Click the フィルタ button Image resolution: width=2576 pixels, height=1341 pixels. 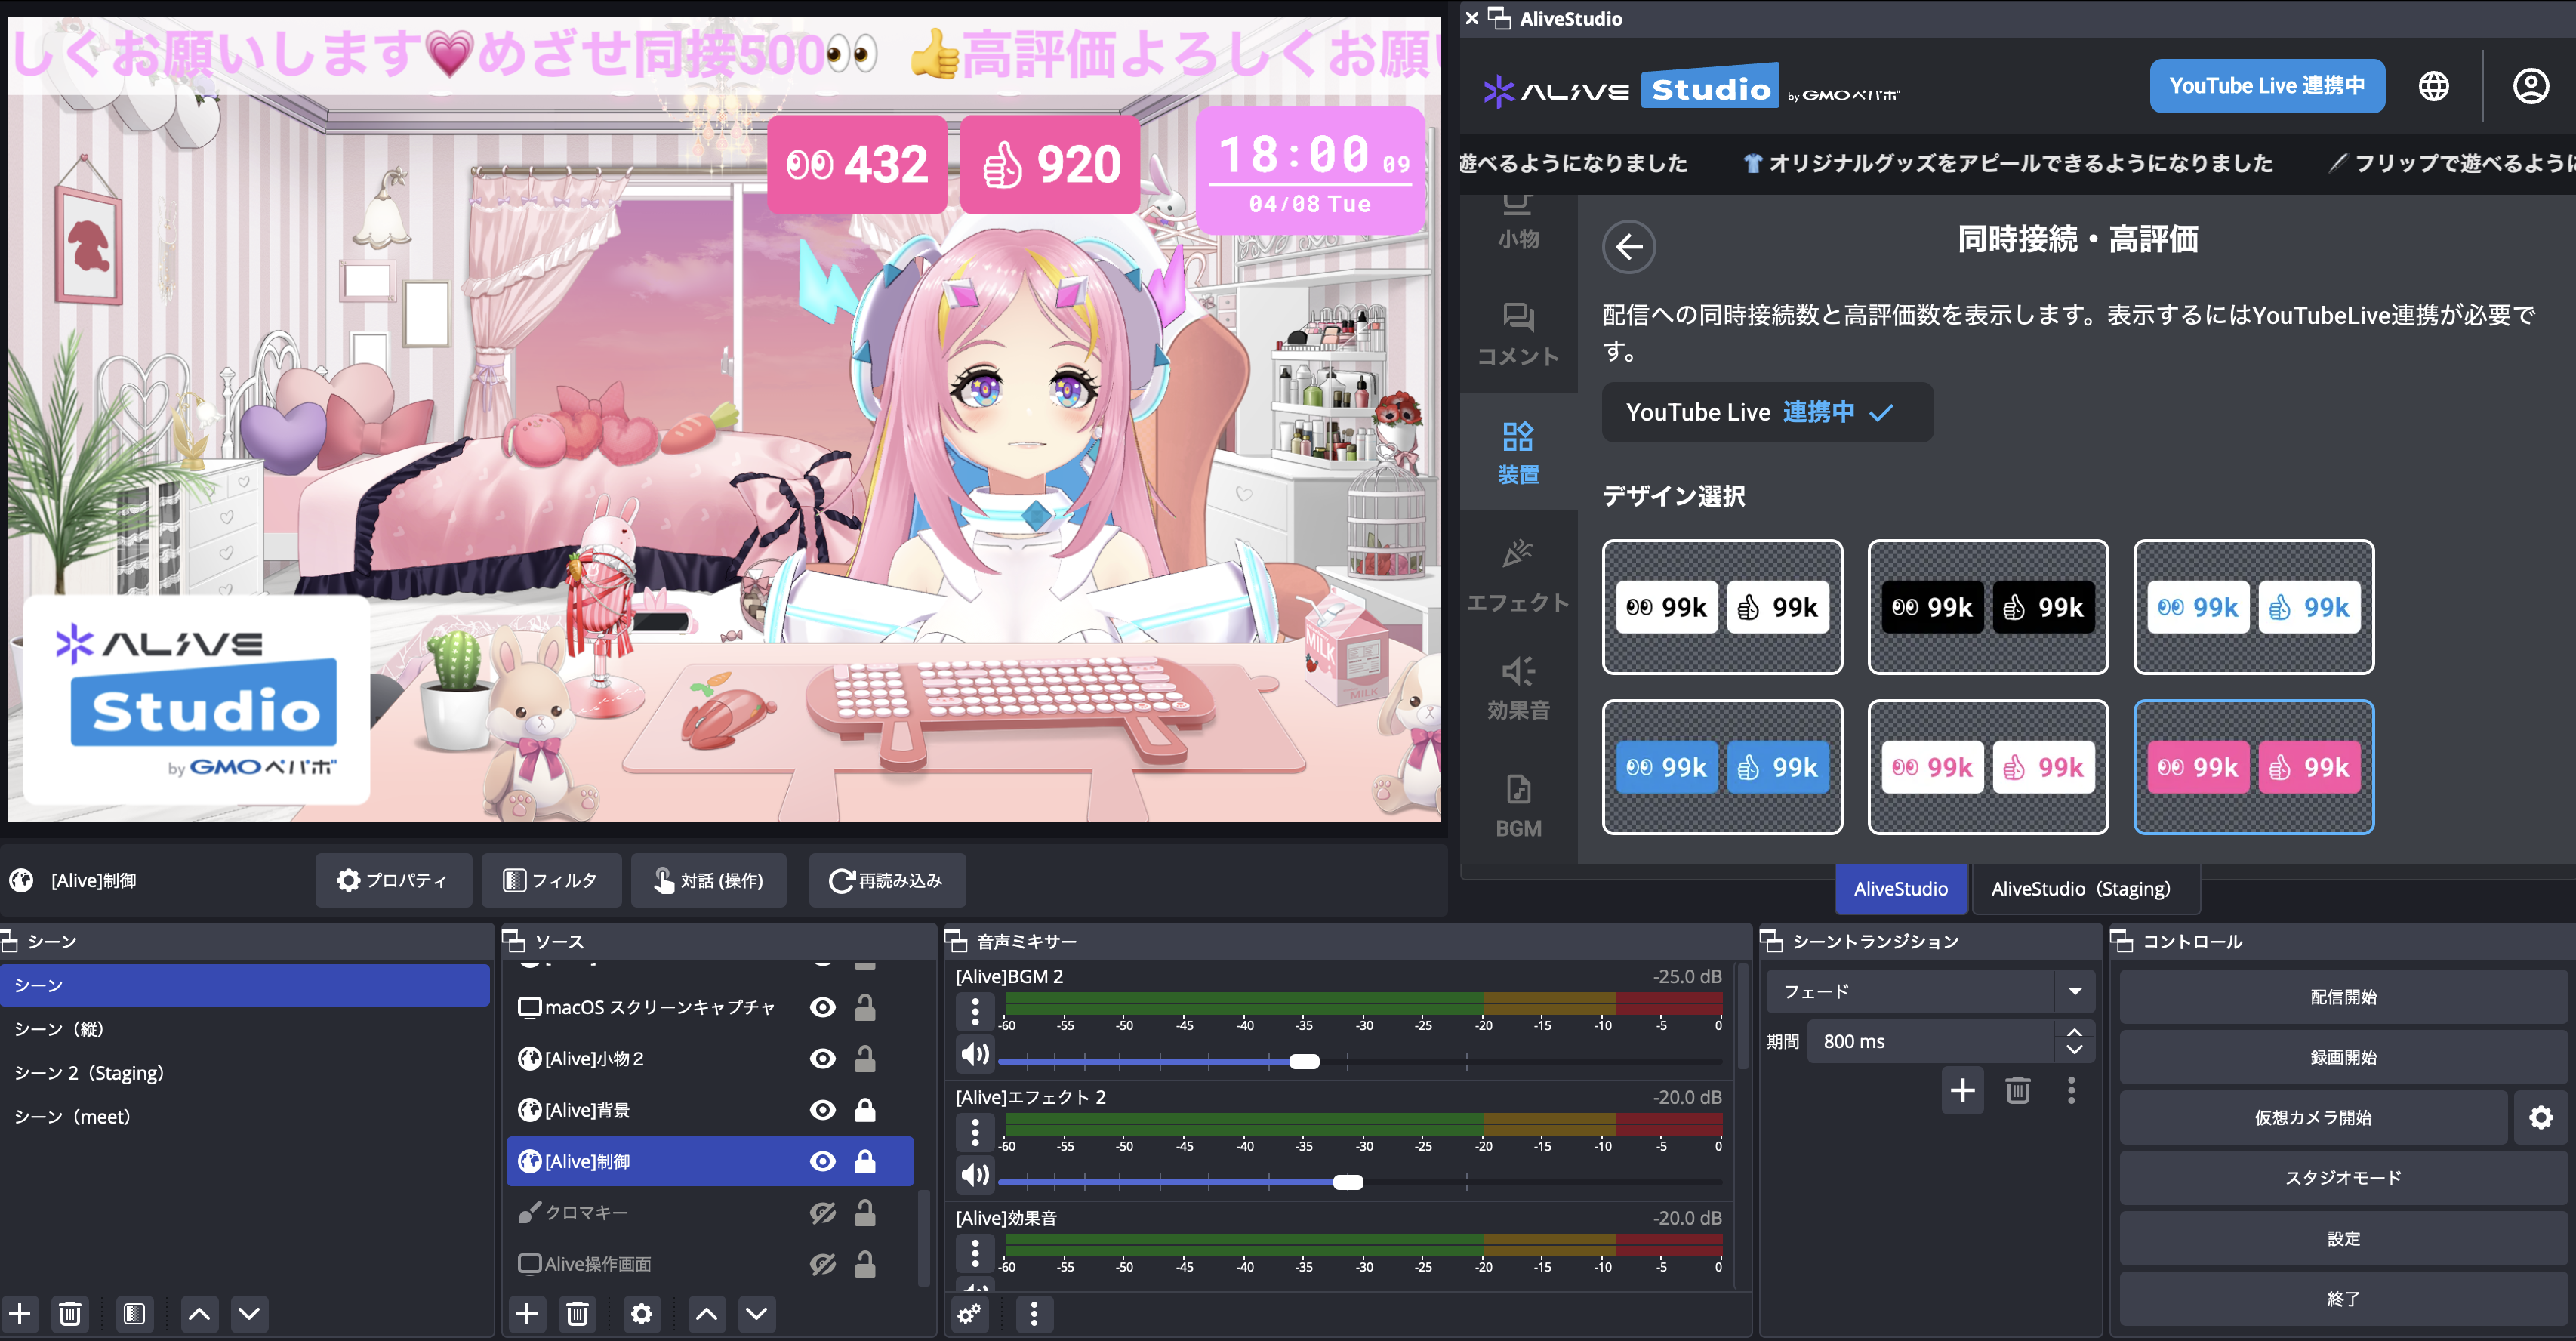pyautogui.click(x=551, y=880)
